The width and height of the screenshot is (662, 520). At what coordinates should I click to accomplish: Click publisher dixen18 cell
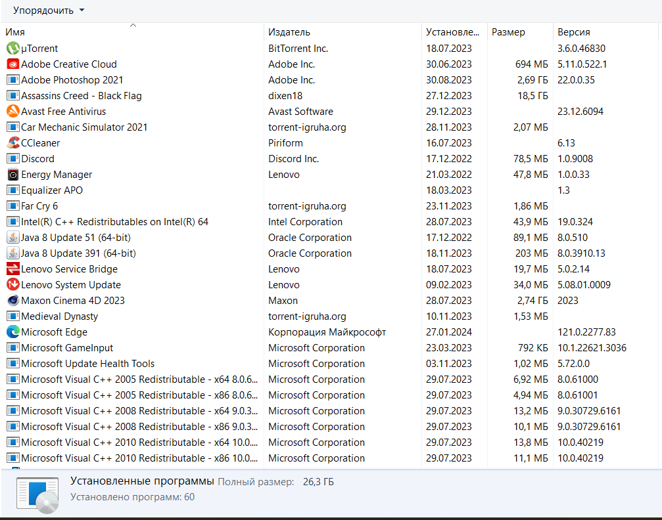(285, 96)
